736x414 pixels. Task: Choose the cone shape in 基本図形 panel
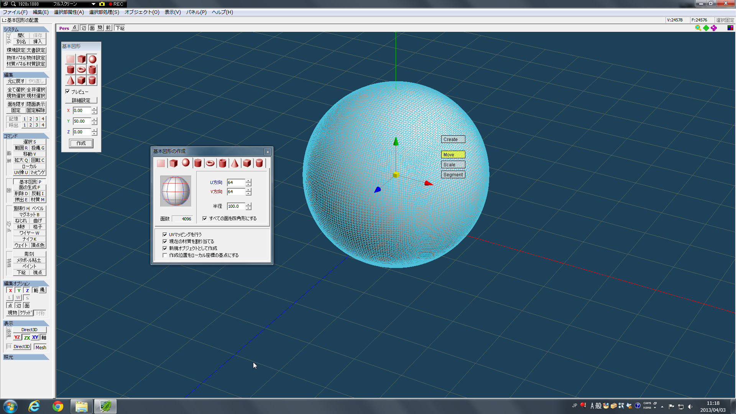pyautogui.click(x=71, y=80)
